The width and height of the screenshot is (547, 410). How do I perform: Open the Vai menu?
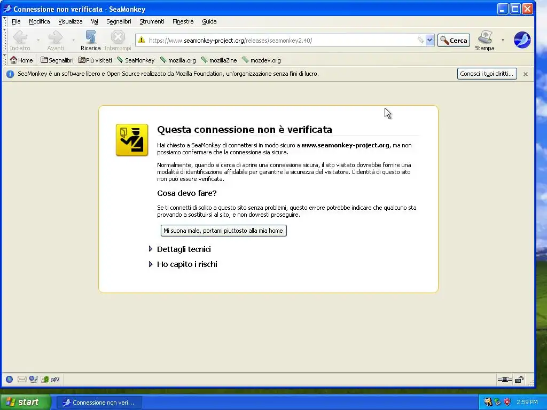(x=95, y=21)
